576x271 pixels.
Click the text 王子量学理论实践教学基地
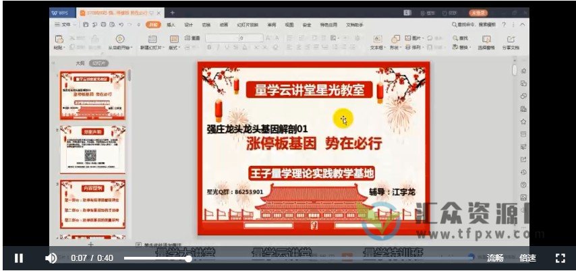[312, 173]
